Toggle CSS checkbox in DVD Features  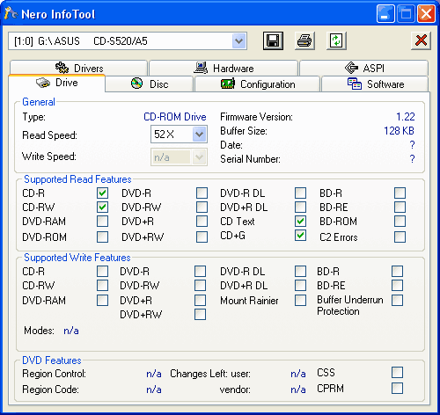point(397,373)
